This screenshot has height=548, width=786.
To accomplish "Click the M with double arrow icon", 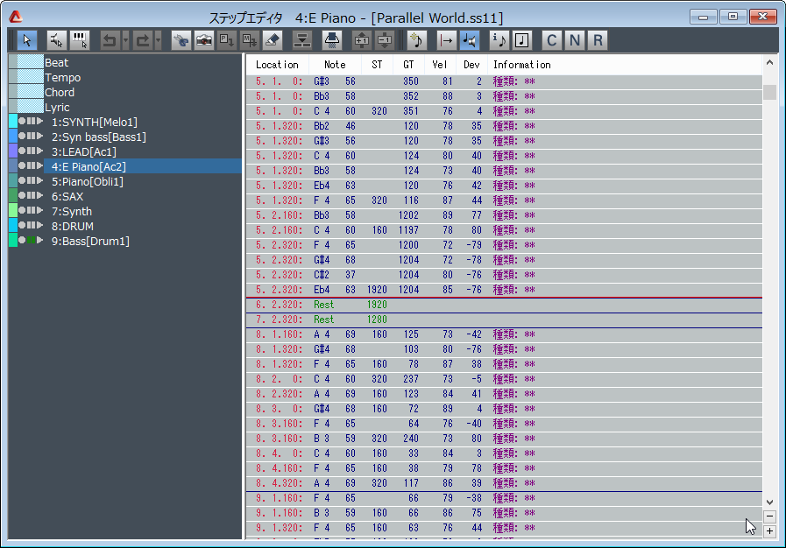I will pos(250,40).
